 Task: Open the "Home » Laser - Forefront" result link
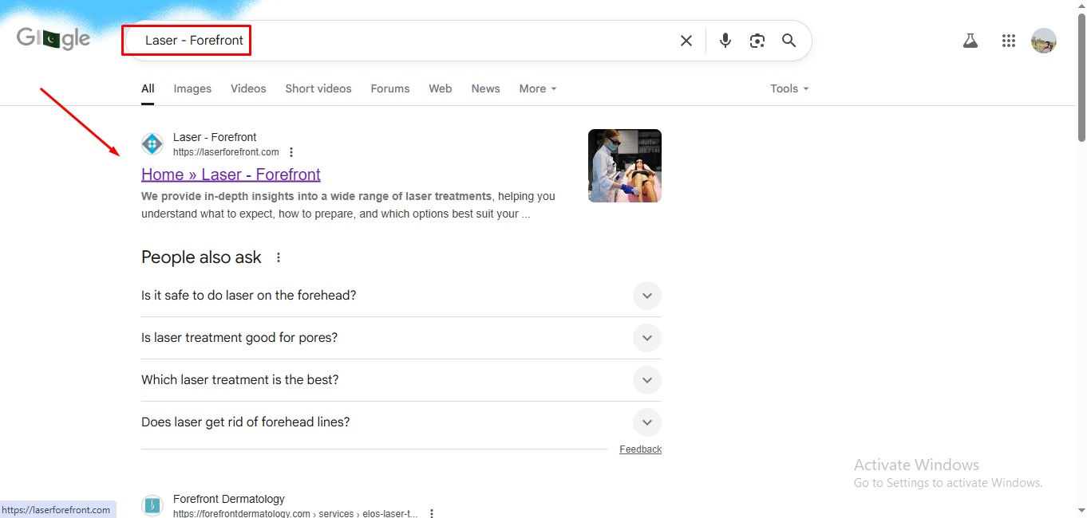231,175
